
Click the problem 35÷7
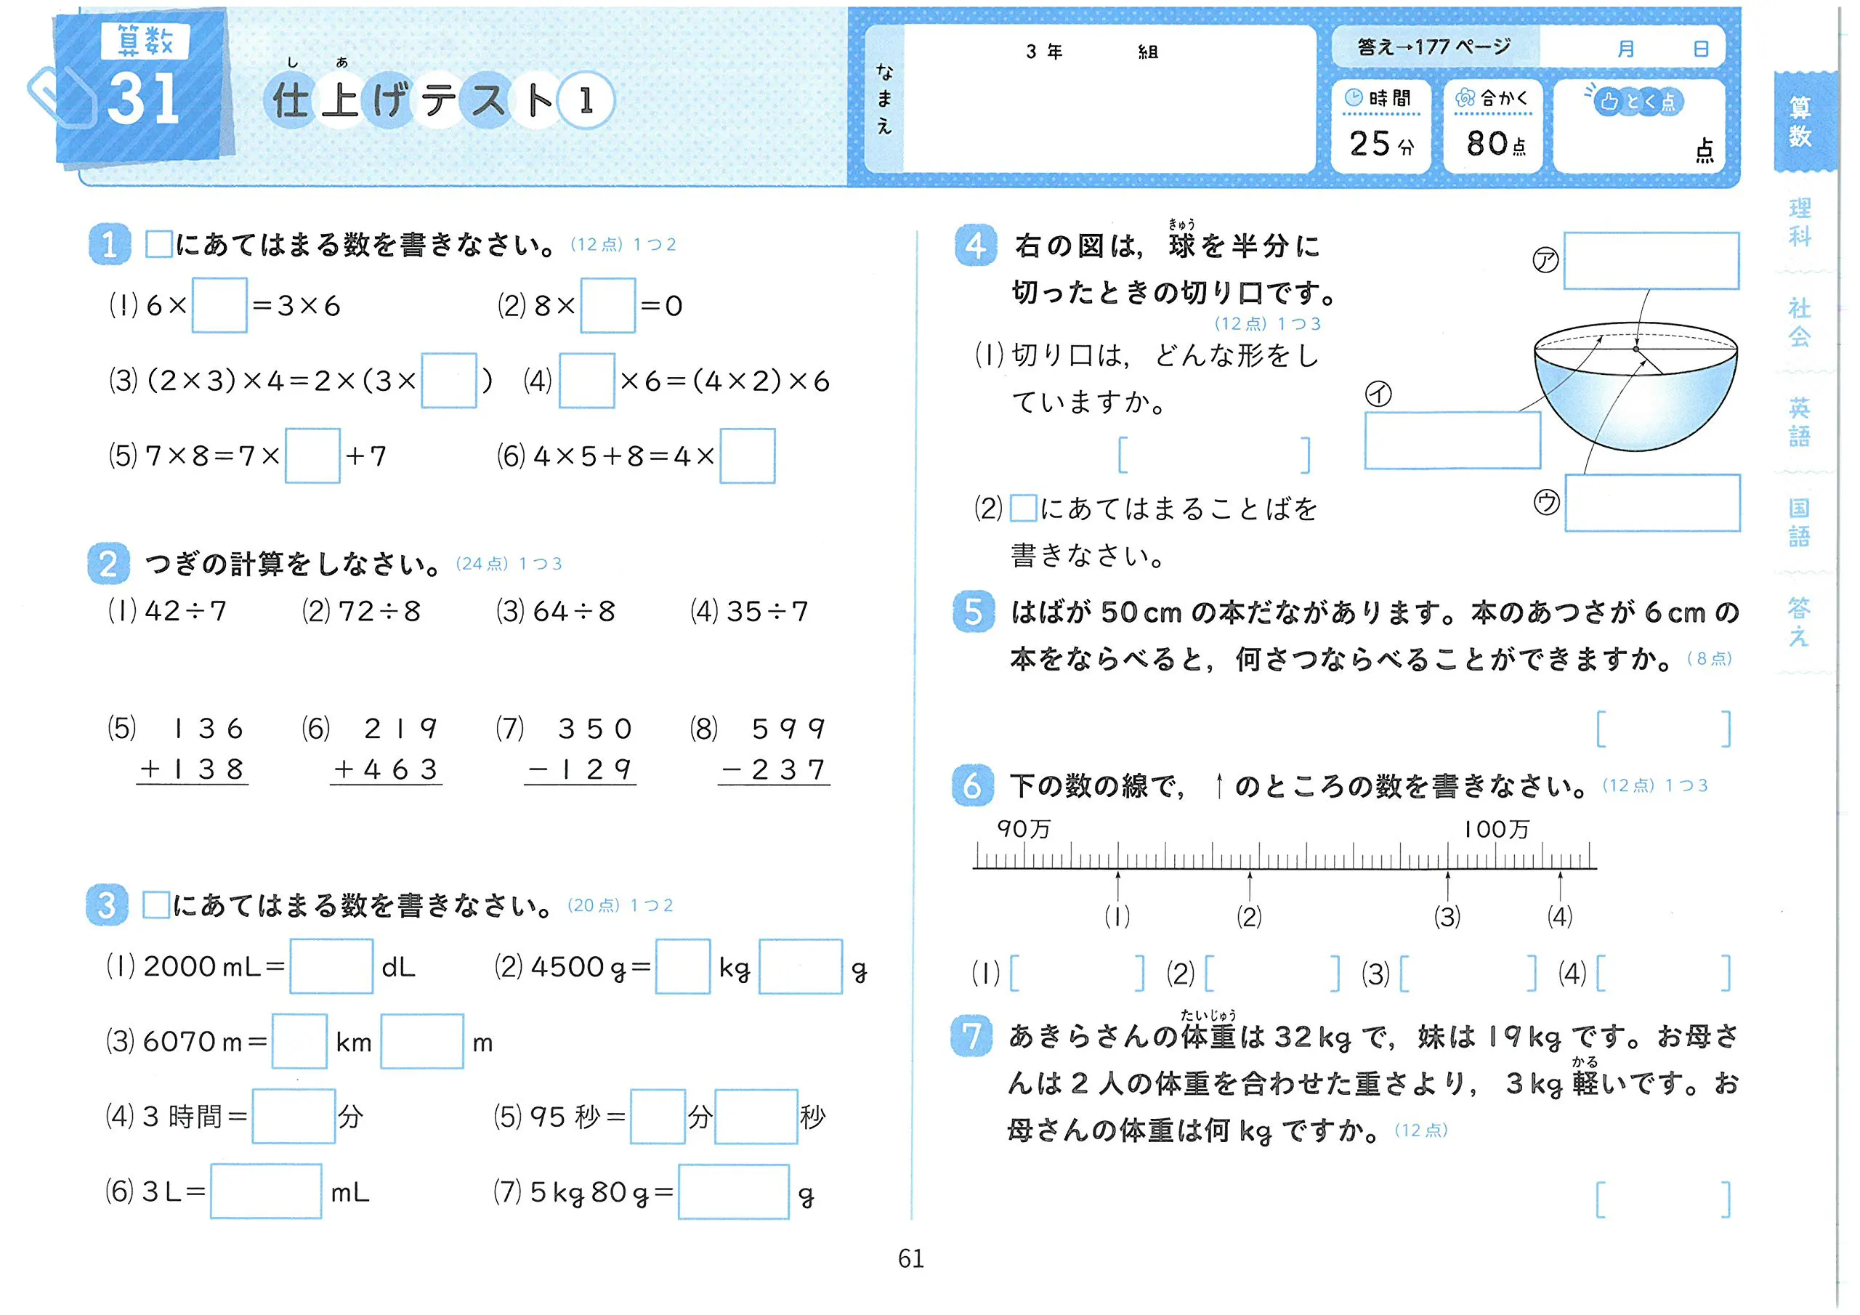[749, 611]
